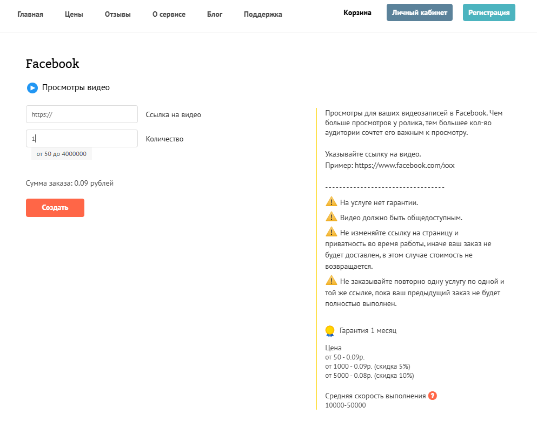Click the Средняя скорость выполнения label
537x421 pixels.
click(x=375, y=396)
